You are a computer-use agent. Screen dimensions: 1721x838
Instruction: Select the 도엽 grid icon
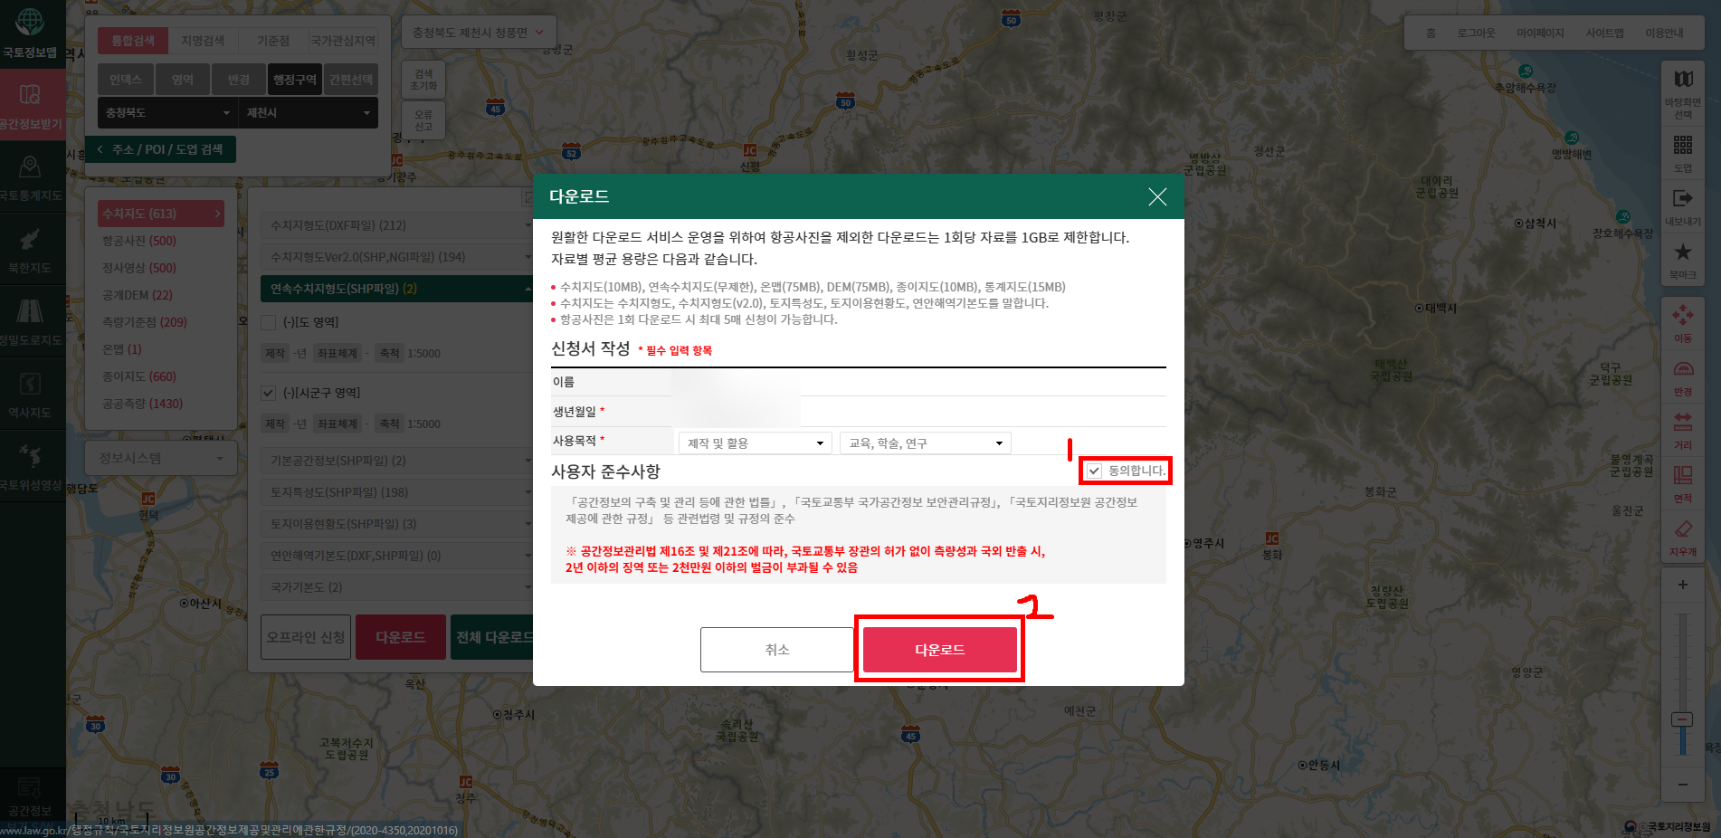(x=1683, y=153)
